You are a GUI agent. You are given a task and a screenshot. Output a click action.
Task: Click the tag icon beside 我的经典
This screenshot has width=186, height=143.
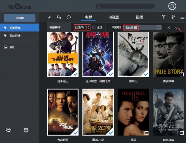(5, 35)
